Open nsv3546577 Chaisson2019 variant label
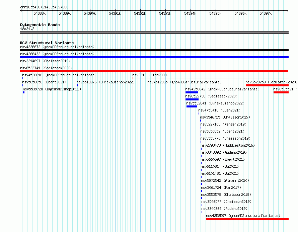Screen dimensions: 298x232 click(x=226, y=202)
